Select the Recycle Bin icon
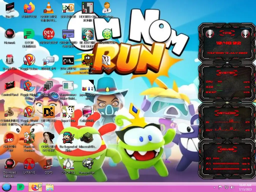 pos(10,60)
